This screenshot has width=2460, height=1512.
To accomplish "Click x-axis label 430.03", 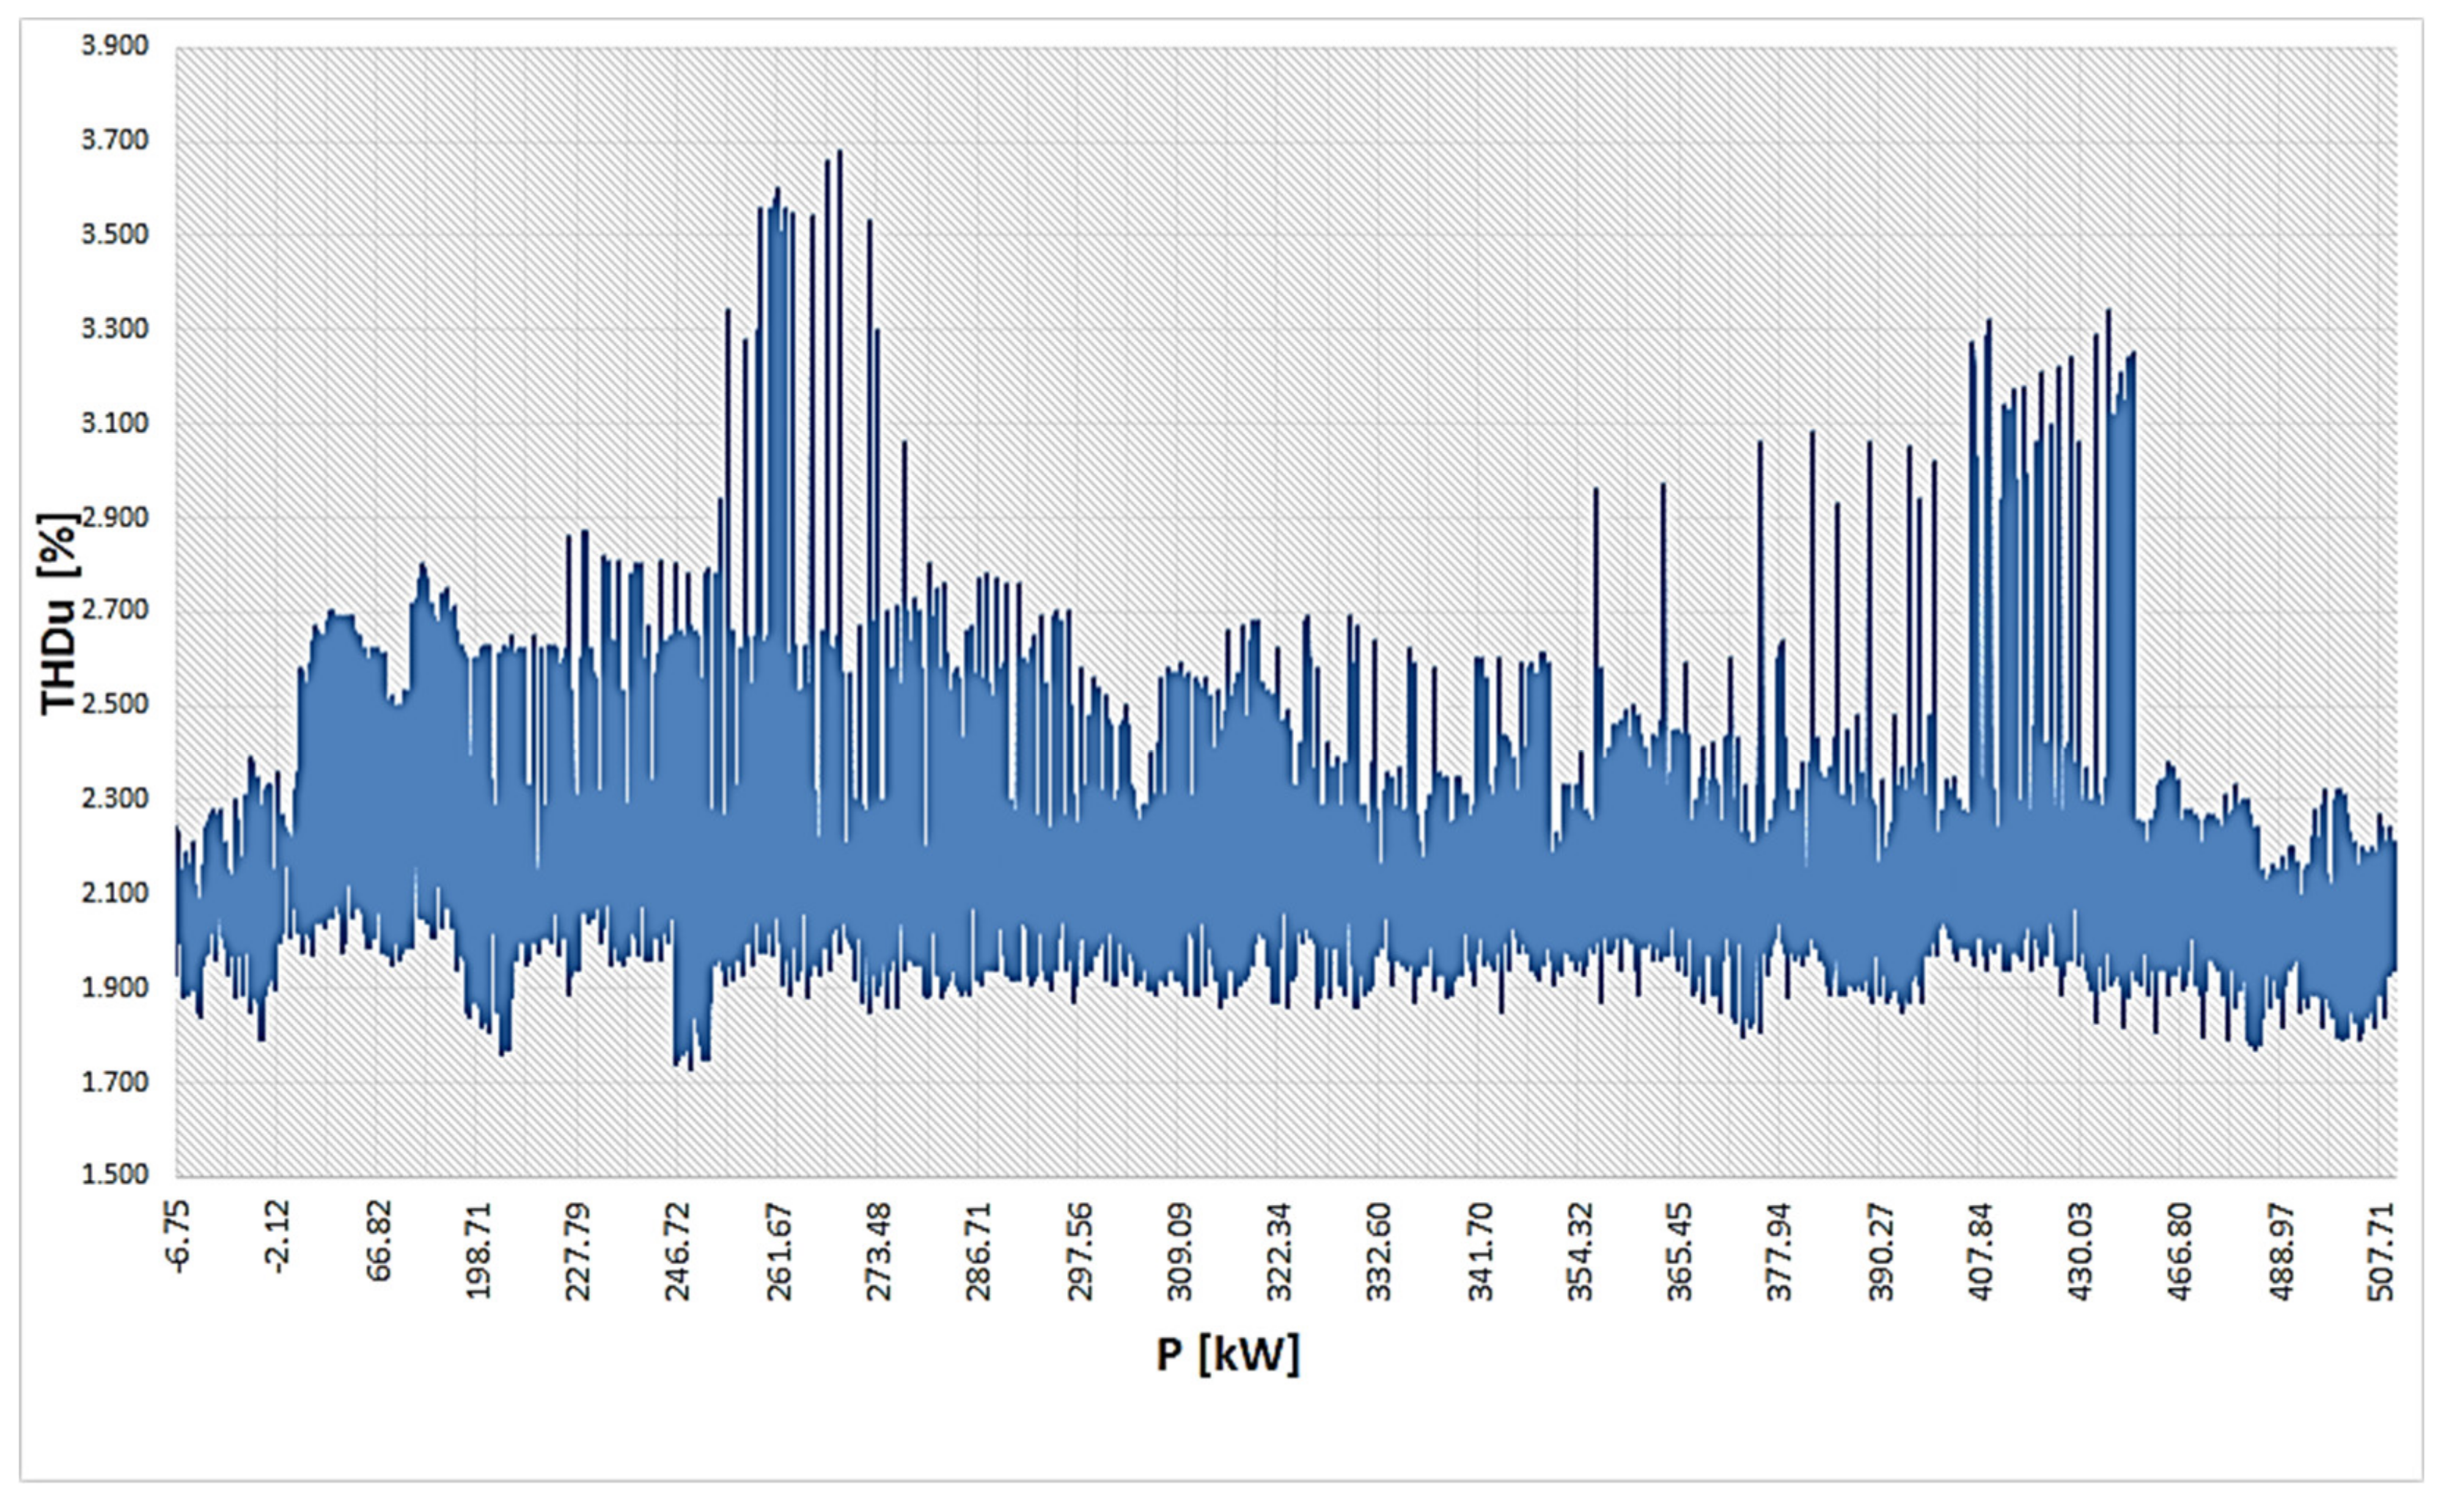I will pyautogui.click(x=2082, y=1250).
